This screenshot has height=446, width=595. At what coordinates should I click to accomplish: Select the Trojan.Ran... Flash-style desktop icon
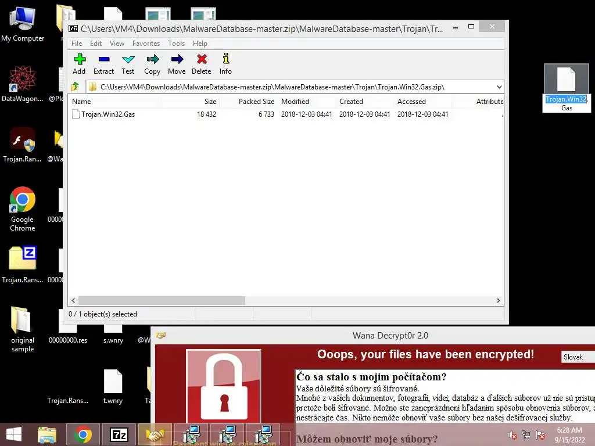click(x=23, y=145)
